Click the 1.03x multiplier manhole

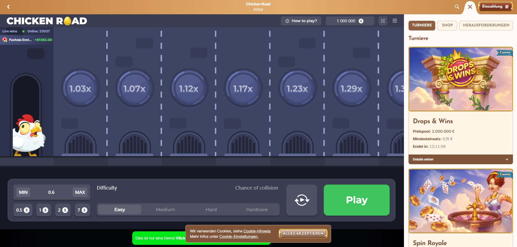pos(80,88)
